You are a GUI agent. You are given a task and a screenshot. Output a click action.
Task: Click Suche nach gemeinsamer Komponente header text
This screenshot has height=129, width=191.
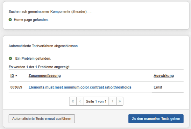click(50, 12)
